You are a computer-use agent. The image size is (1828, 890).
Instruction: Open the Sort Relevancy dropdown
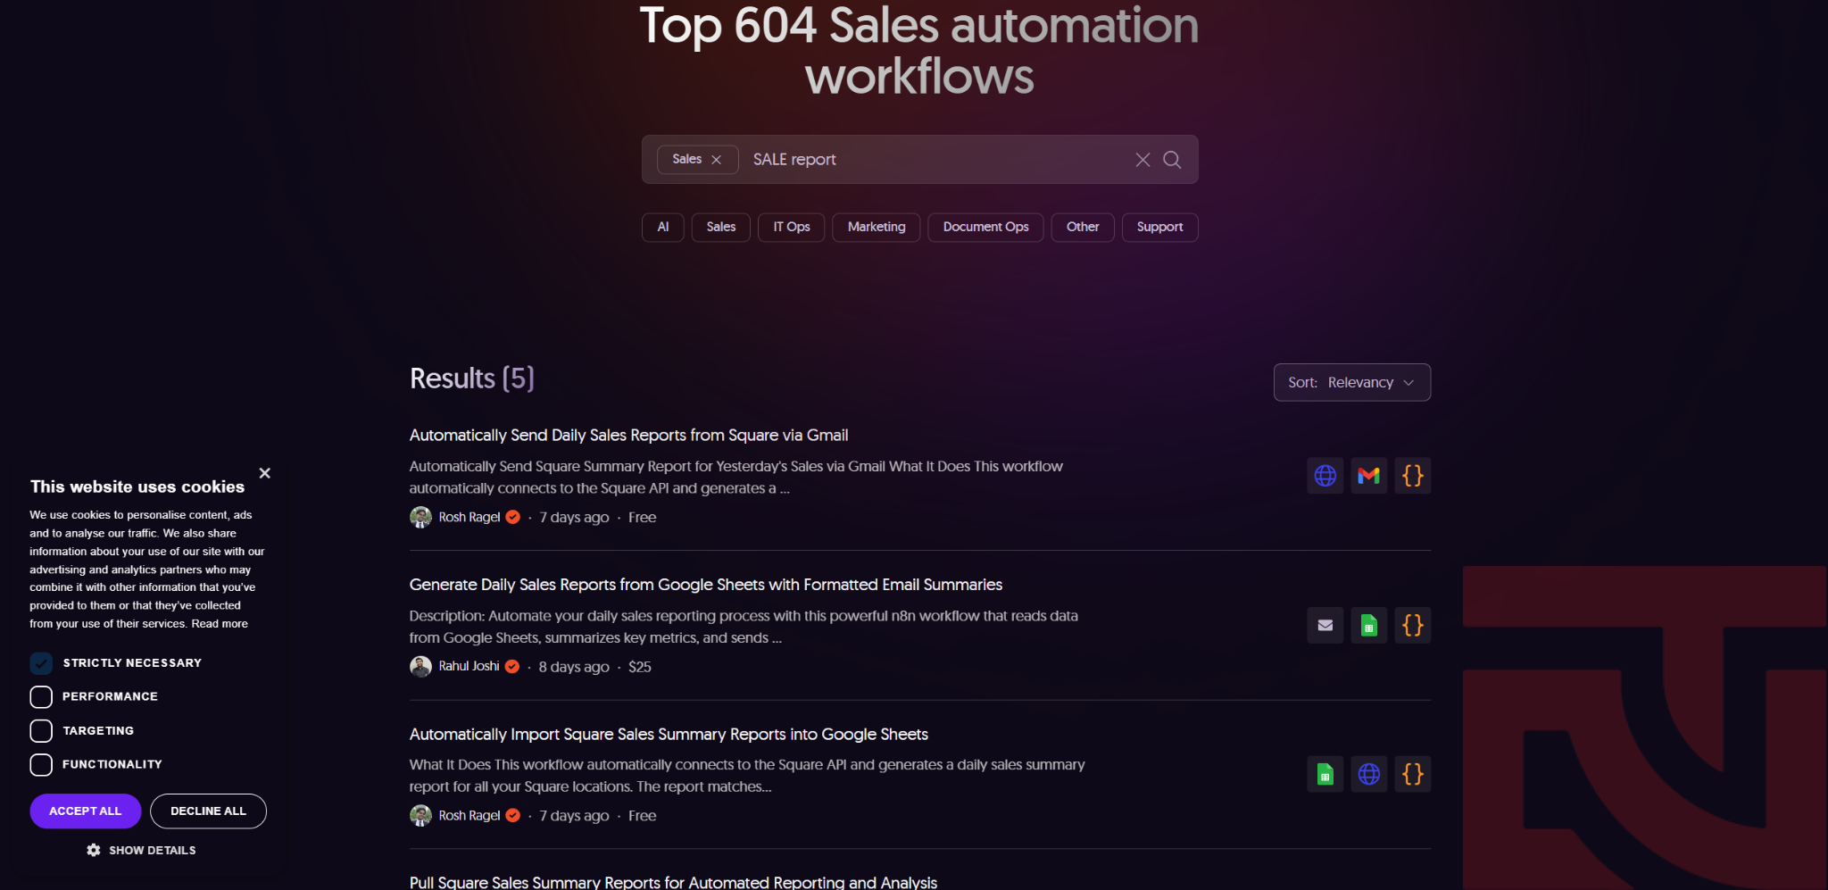[x=1351, y=382]
